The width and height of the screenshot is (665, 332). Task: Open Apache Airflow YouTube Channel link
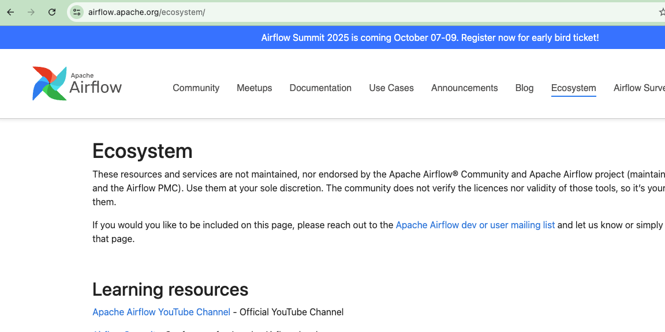161,312
